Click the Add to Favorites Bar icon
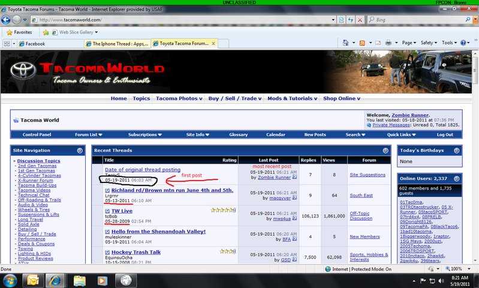This screenshot has width=479, height=288. click(x=46, y=32)
